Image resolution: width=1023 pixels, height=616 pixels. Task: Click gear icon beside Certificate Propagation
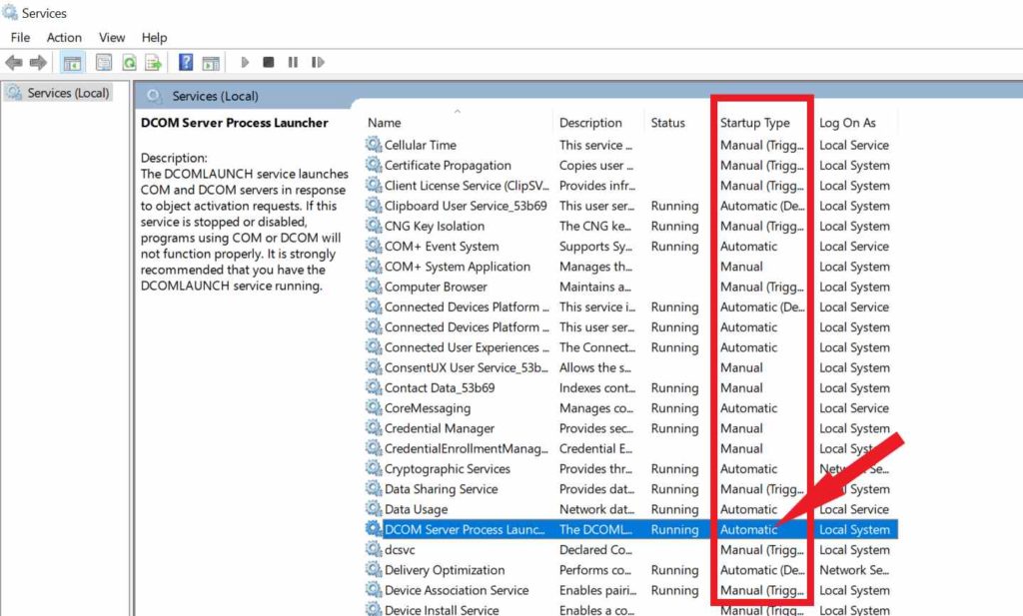(374, 165)
